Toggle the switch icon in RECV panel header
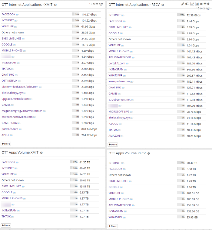The height and width of the screenshot is (230, 212). click(187, 4)
